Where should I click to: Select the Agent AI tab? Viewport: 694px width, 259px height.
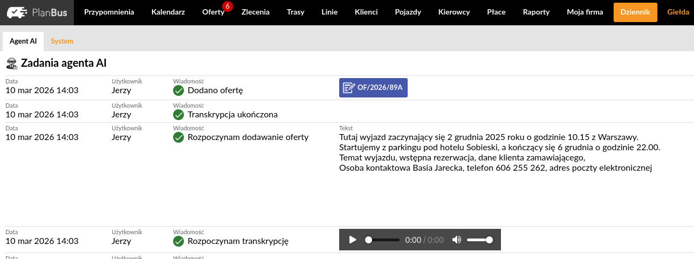pyautogui.click(x=23, y=41)
